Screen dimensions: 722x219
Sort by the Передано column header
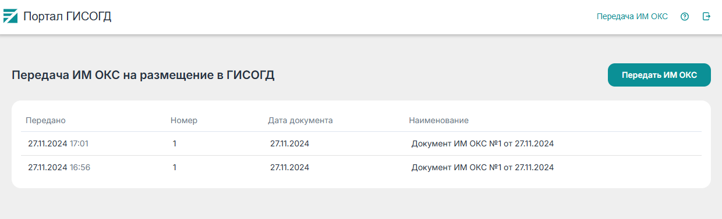(45, 120)
